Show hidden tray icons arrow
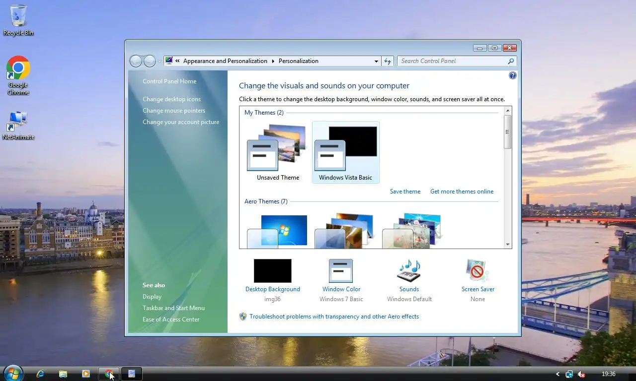636x381 pixels. [557, 374]
